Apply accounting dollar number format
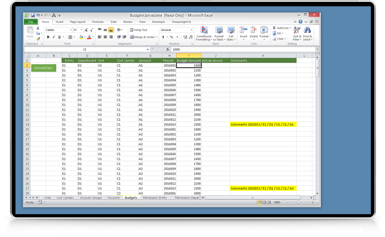The image size is (385, 237). click(x=163, y=37)
